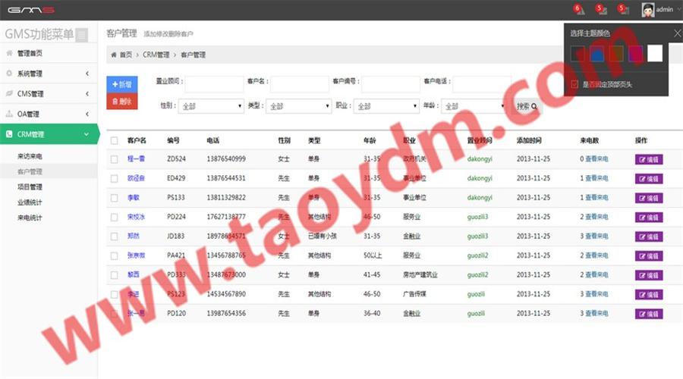Focus the 客户名 input field
Viewport: 683px width, 379px height.
click(x=300, y=84)
